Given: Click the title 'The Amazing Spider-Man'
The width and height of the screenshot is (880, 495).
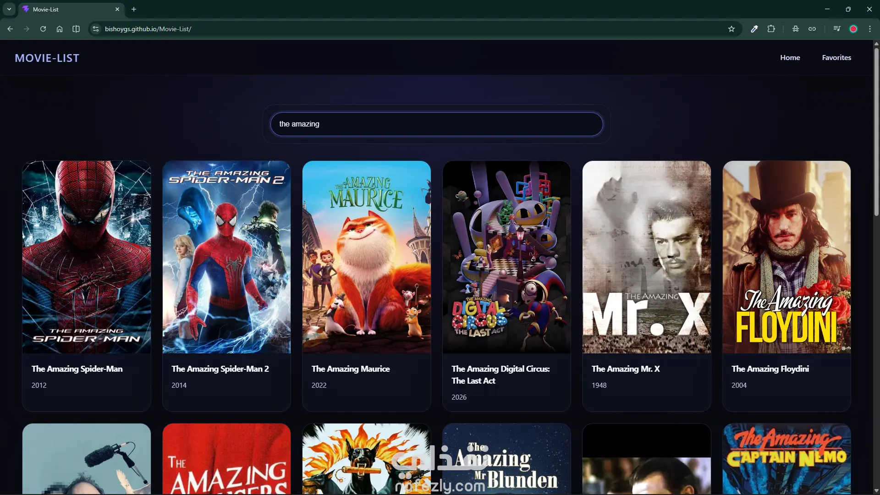Looking at the screenshot, I should [77, 369].
